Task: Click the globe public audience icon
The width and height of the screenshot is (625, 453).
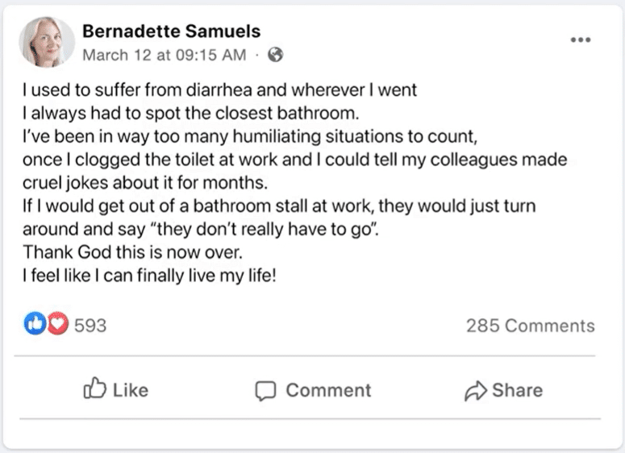Action: pos(275,55)
